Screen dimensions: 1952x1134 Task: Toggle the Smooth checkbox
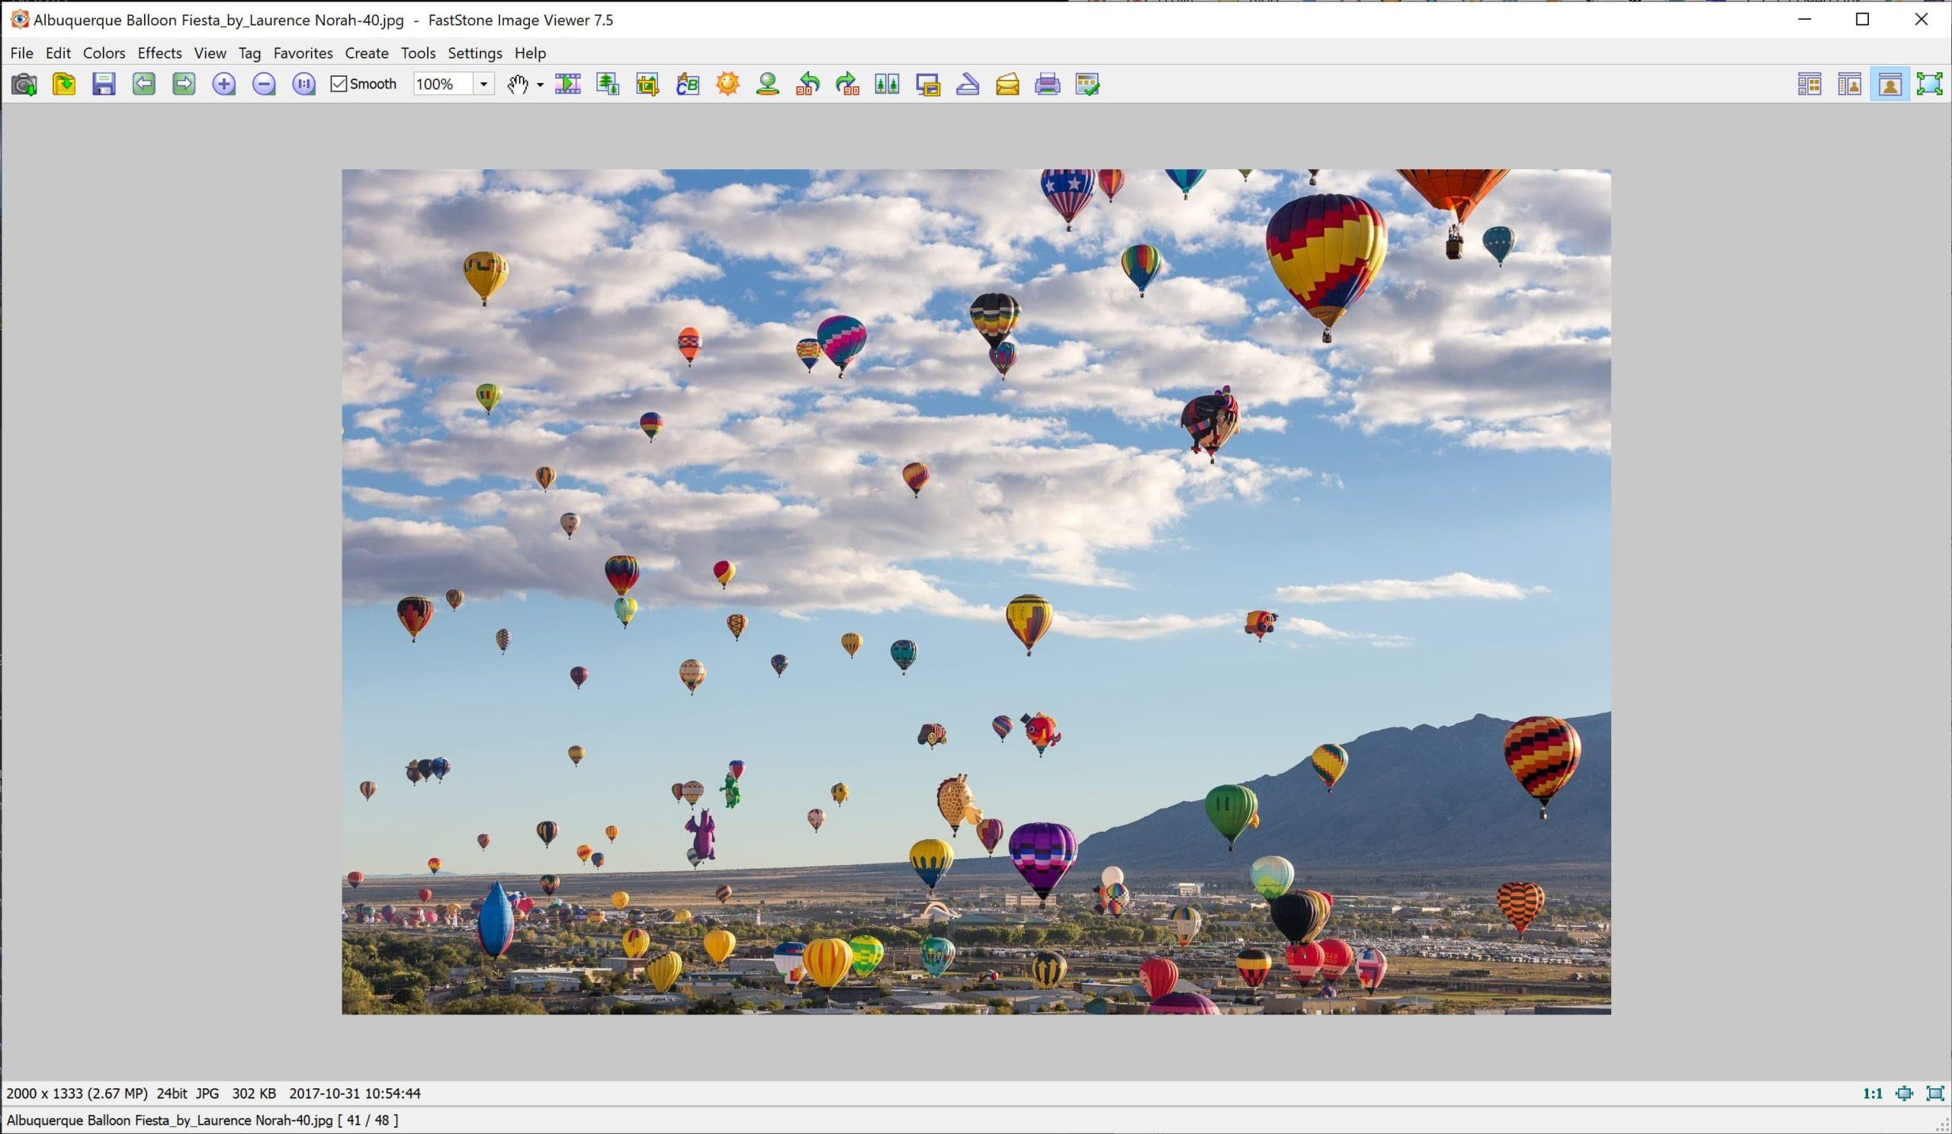[x=339, y=85]
